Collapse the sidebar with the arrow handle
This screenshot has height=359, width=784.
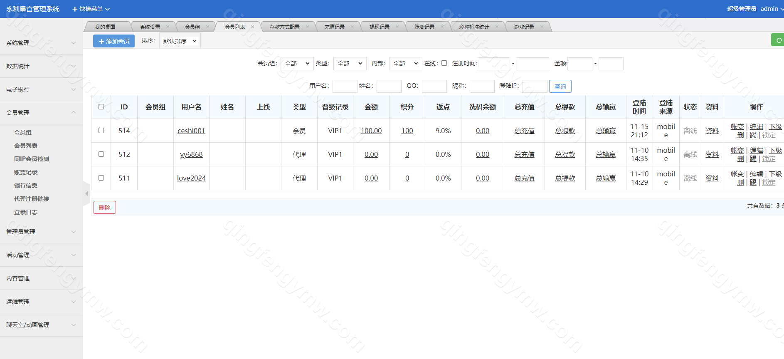pyautogui.click(x=86, y=194)
